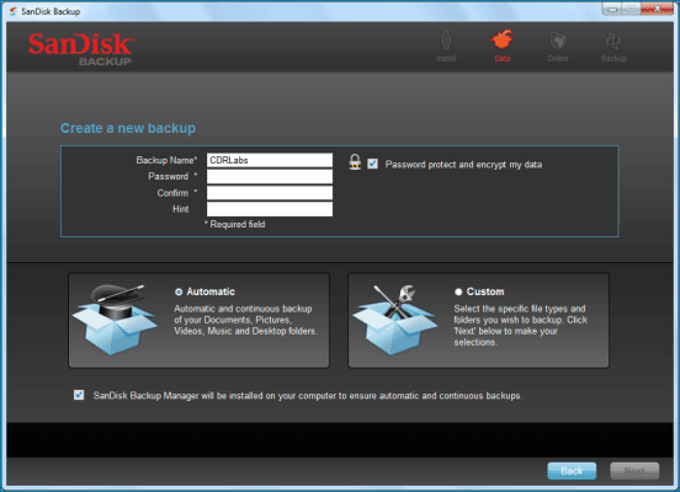Image resolution: width=680 pixels, height=492 pixels.
Task: Toggle Password protect and encrypt checkbox
Action: click(372, 164)
